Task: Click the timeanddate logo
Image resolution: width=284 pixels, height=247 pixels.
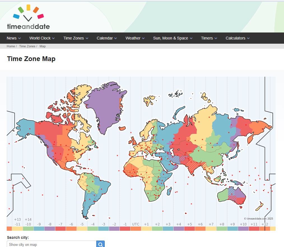Action: (28, 17)
